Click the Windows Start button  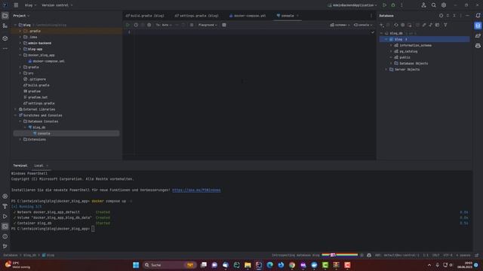tap(136, 265)
